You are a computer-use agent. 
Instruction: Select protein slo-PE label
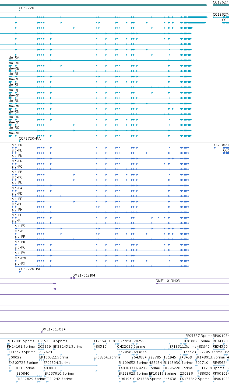(17, 199)
